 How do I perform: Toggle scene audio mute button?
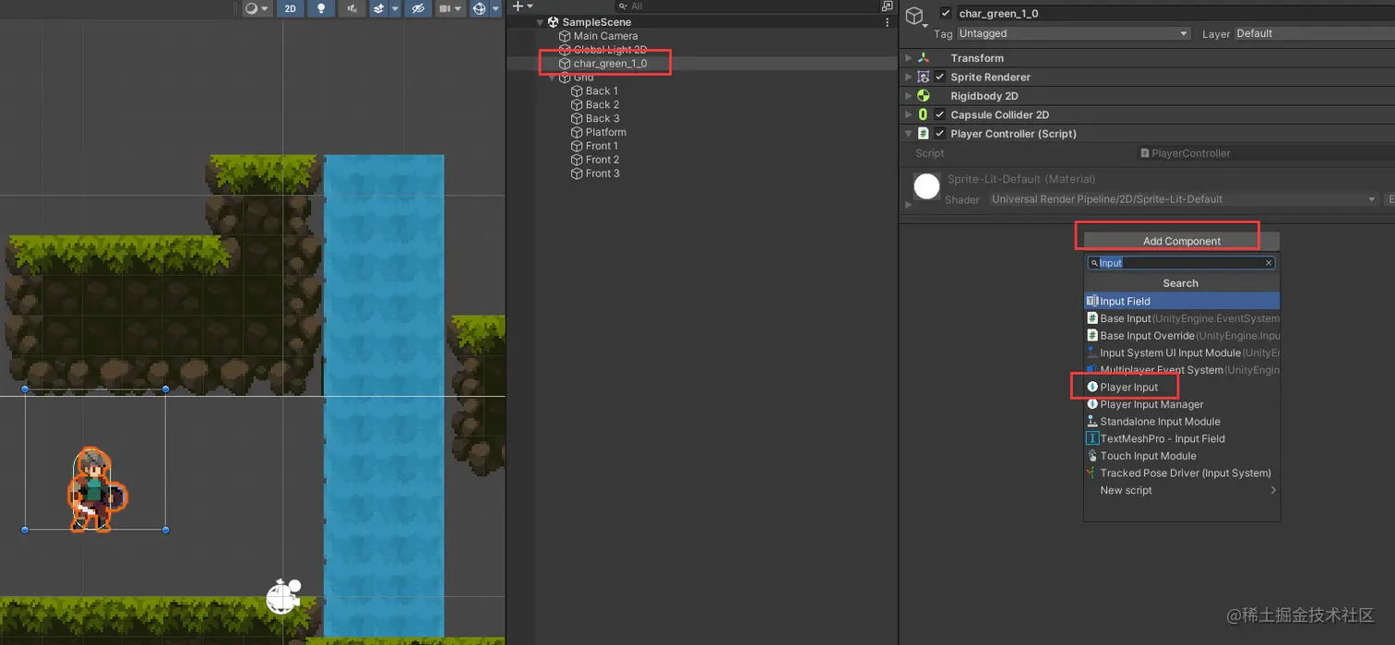tap(352, 8)
